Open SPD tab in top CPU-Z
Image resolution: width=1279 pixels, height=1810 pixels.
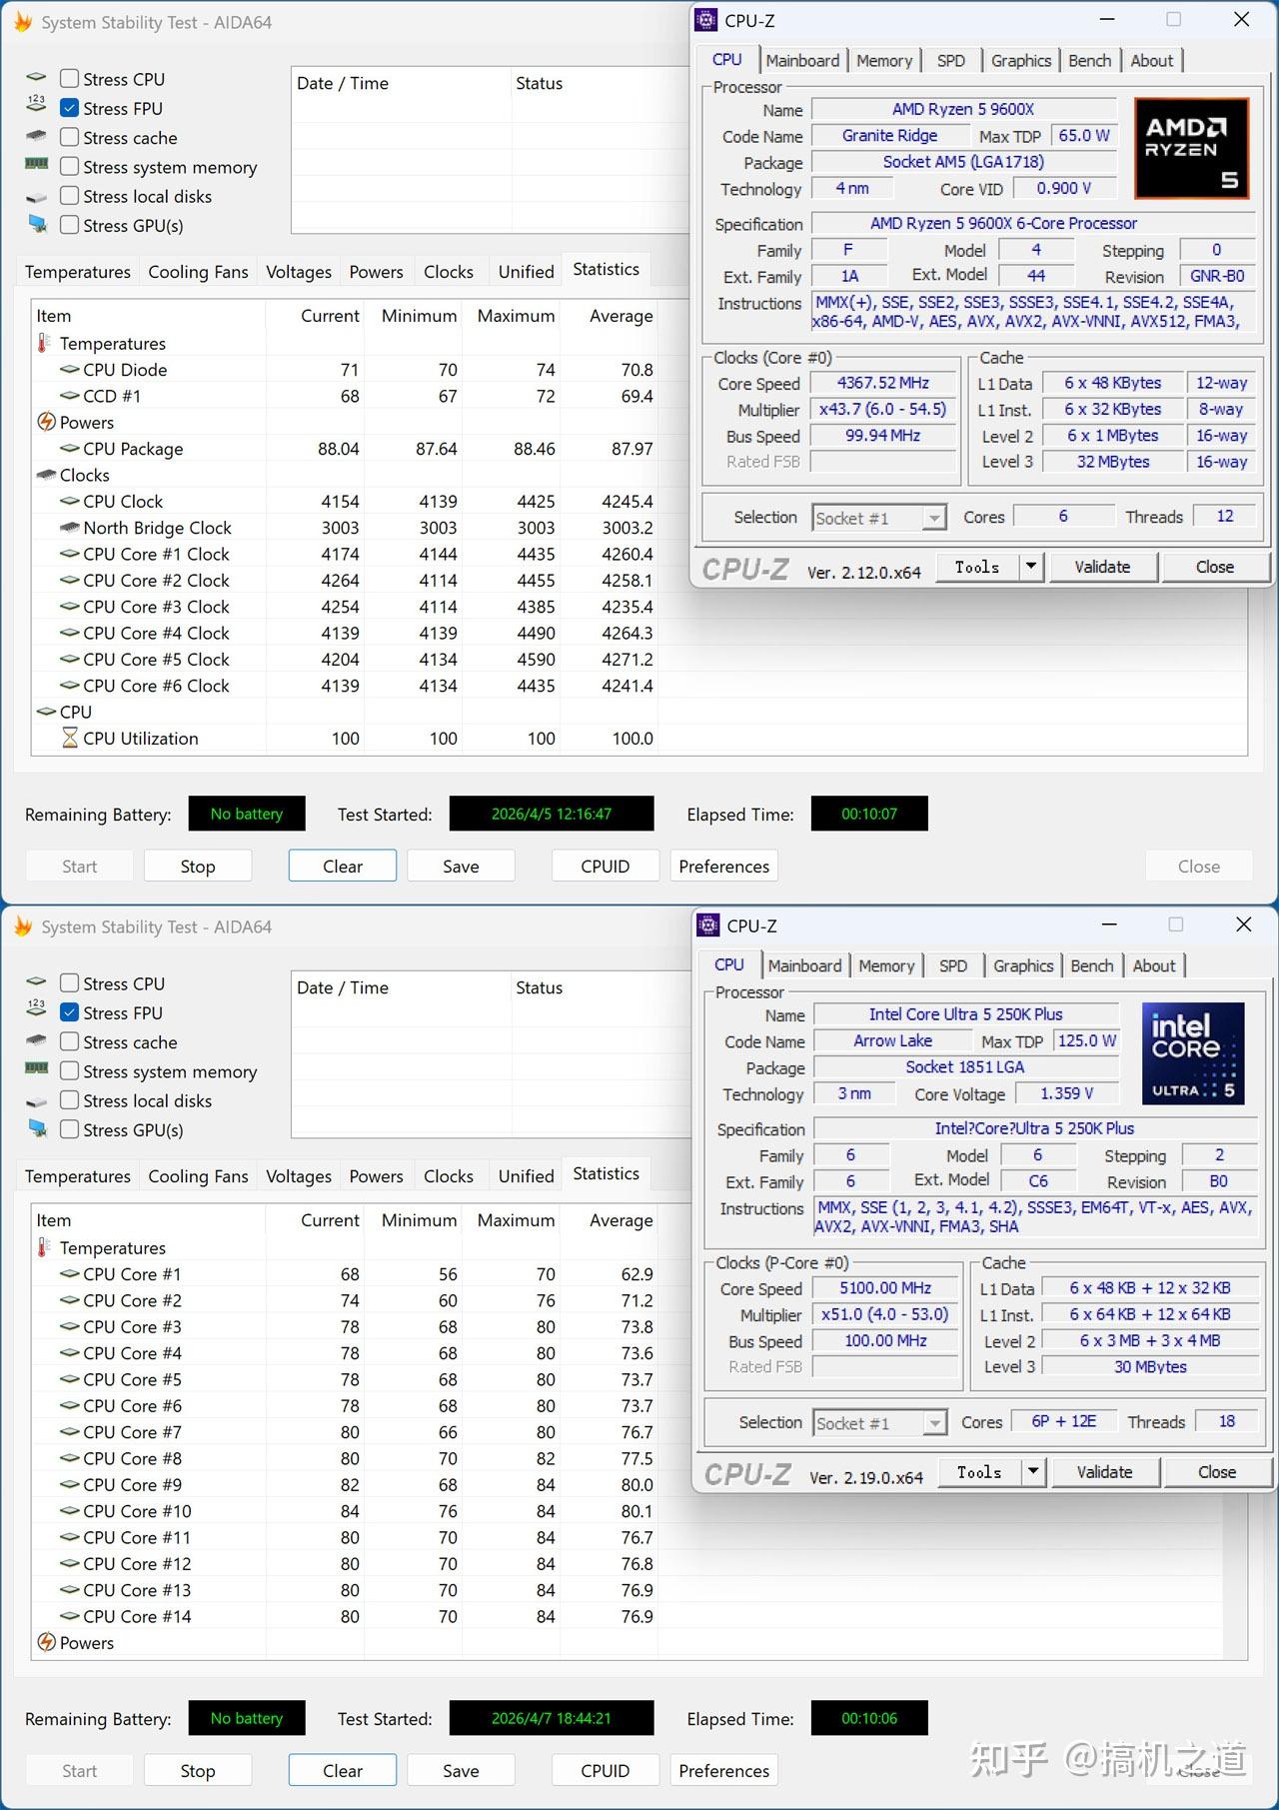pyautogui.click(x=951, y=61)
